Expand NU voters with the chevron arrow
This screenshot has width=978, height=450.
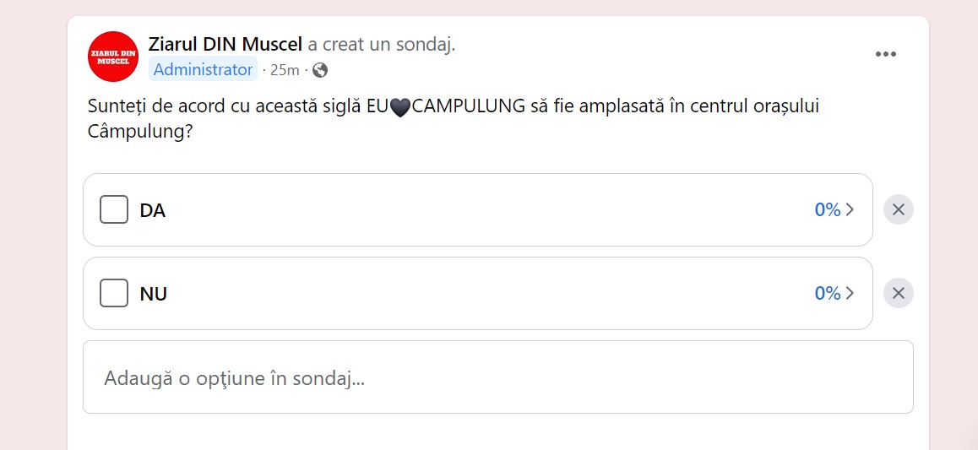pos(850,294)
